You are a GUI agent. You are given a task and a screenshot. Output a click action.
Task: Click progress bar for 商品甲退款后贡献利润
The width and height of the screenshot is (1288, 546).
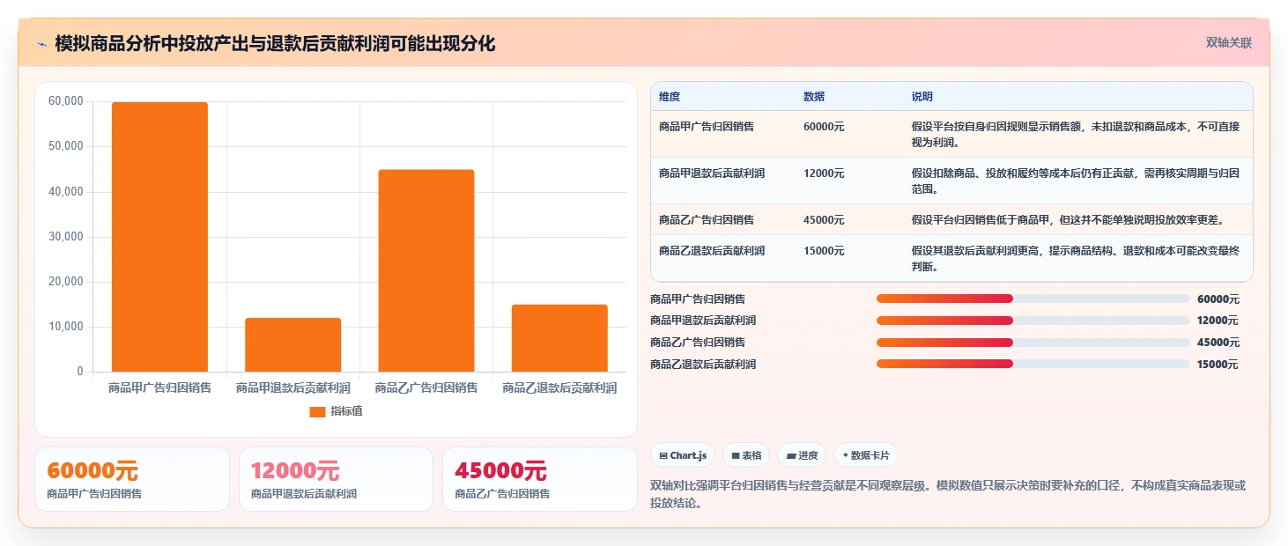coord(1033,321)
